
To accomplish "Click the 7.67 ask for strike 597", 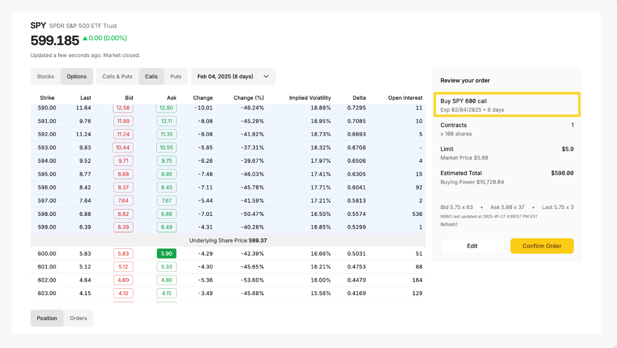I will [167, 201].
